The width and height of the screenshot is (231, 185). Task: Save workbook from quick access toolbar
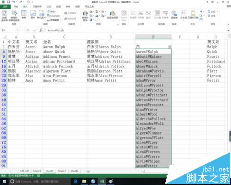tap(8, 2)
